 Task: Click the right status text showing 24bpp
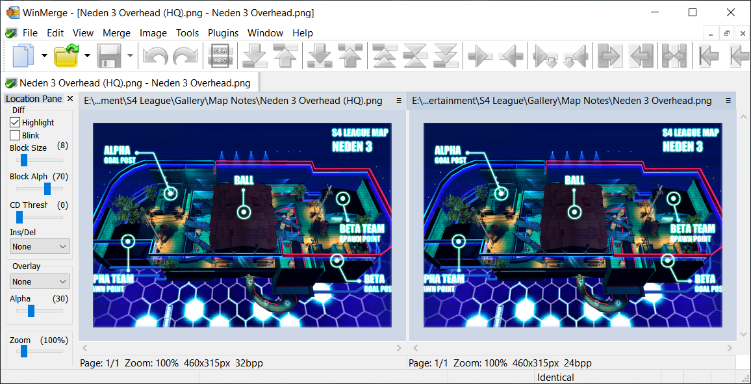500,363
